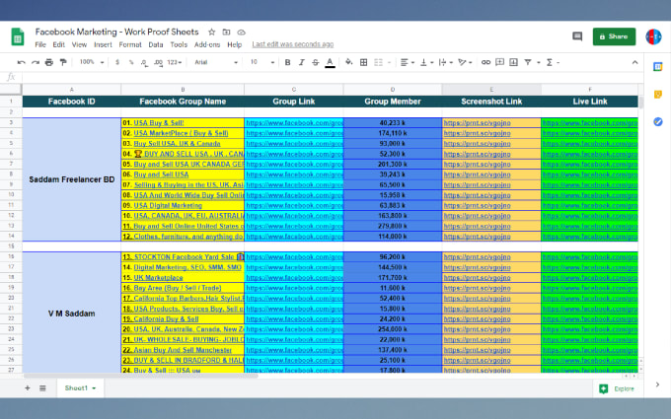Open Keep side panel icon

point(658,94)
